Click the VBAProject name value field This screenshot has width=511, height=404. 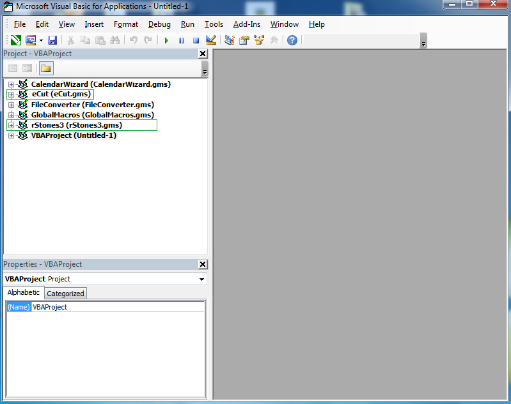pyautogui.click(x=118, y=307)
